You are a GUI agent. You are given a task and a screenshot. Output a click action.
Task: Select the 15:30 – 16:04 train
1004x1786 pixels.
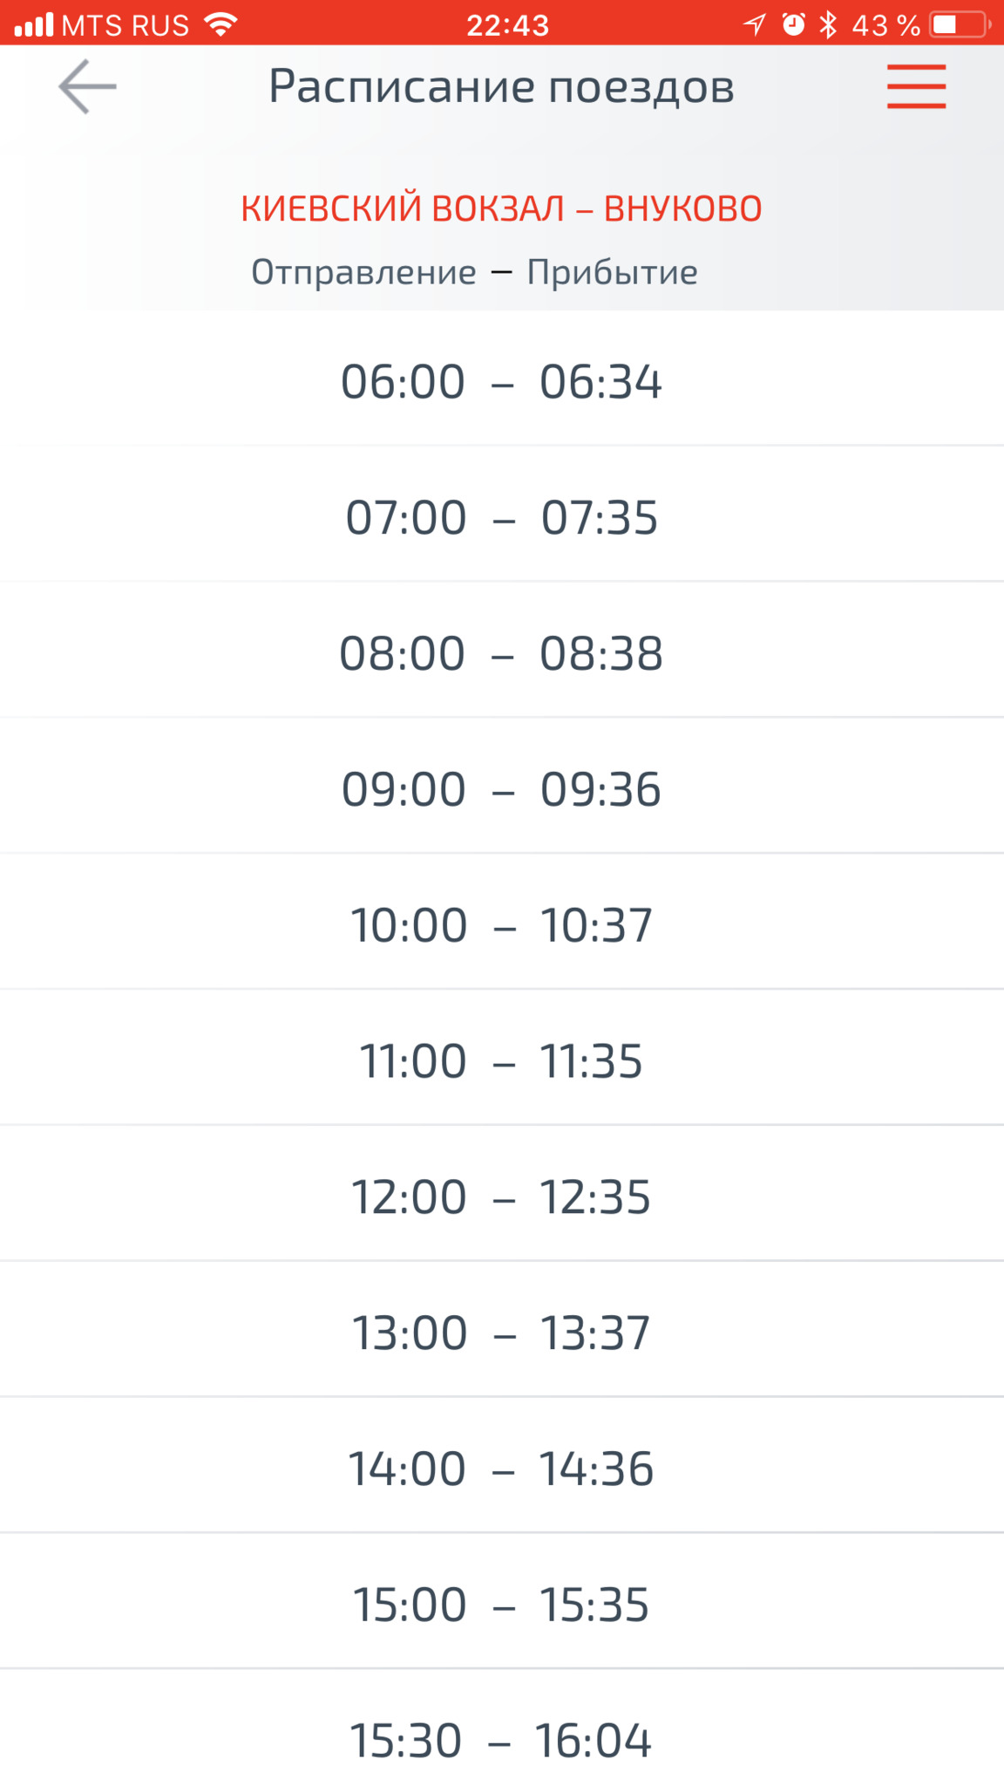point(501,1741)
